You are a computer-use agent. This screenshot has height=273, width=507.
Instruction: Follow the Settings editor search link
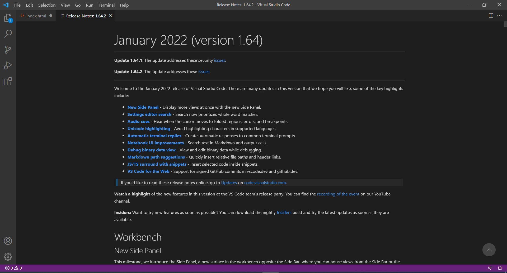[149, 114]
